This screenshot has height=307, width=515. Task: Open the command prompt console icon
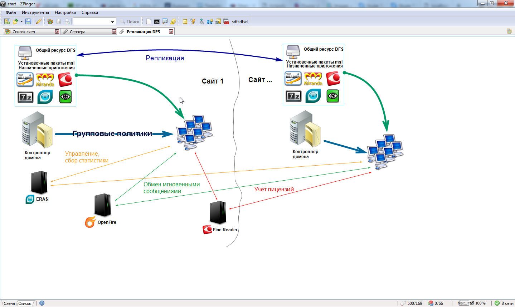(x=157, y=21)
